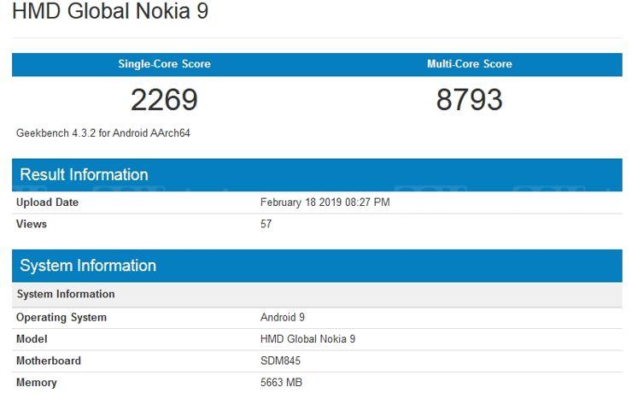Select the Geekbench 4.3.2 for Android AArch64 text
Viewport: 632px width, 399px height.
[103, 133]
